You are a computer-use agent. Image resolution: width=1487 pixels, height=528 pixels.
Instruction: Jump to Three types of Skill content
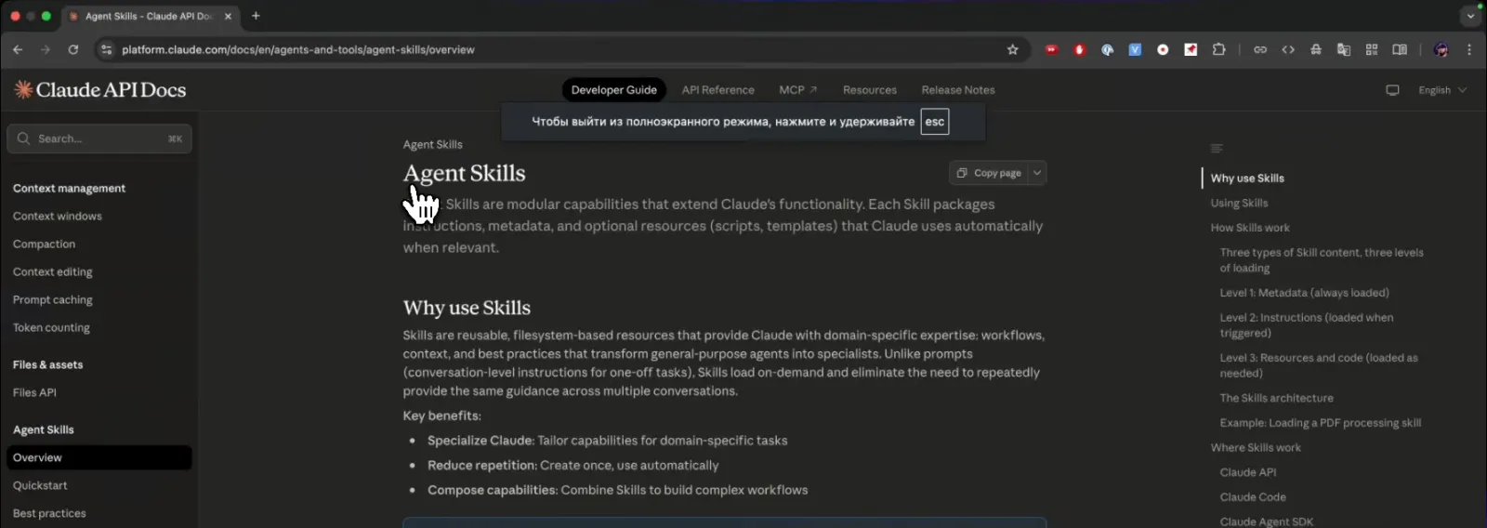(1322, 260)
